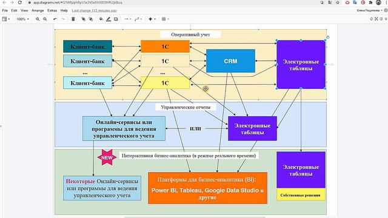
Task: Open the Arrange menu
Action: tap(38, 11)
